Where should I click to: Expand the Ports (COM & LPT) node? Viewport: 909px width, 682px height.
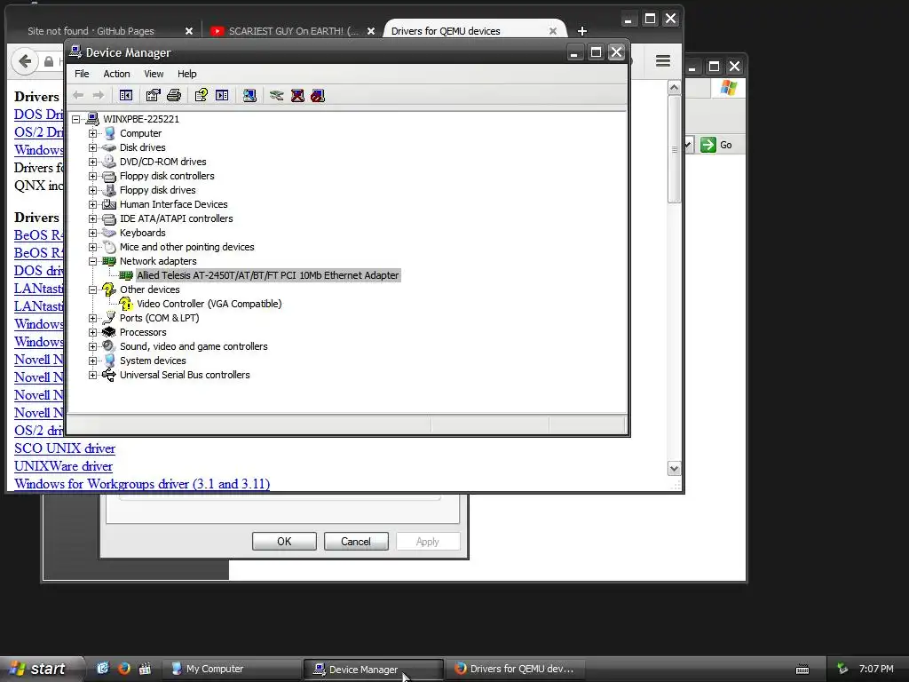92,318
